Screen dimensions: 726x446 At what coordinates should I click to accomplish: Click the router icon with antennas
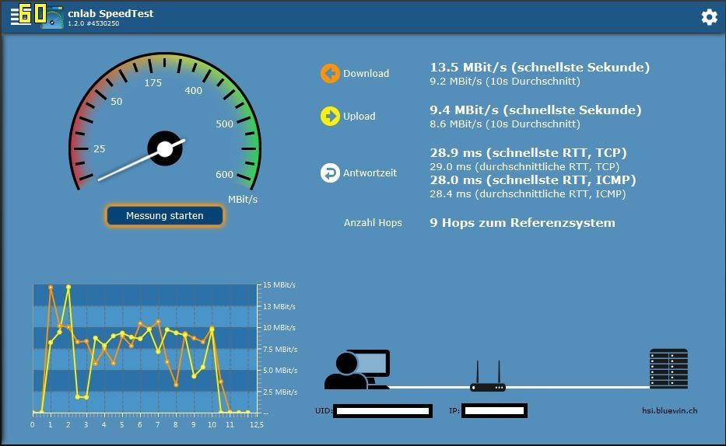(488, 376)
